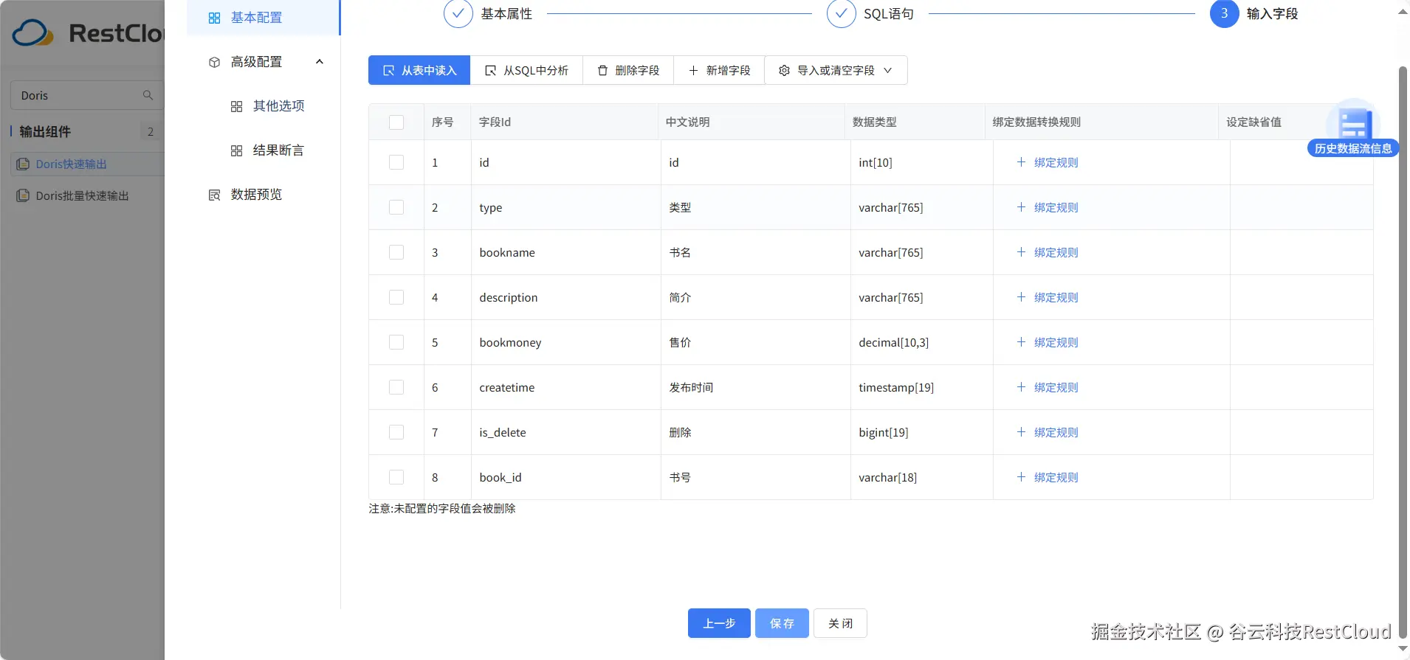Click the 从SQL中分析 button

[526, 70]
